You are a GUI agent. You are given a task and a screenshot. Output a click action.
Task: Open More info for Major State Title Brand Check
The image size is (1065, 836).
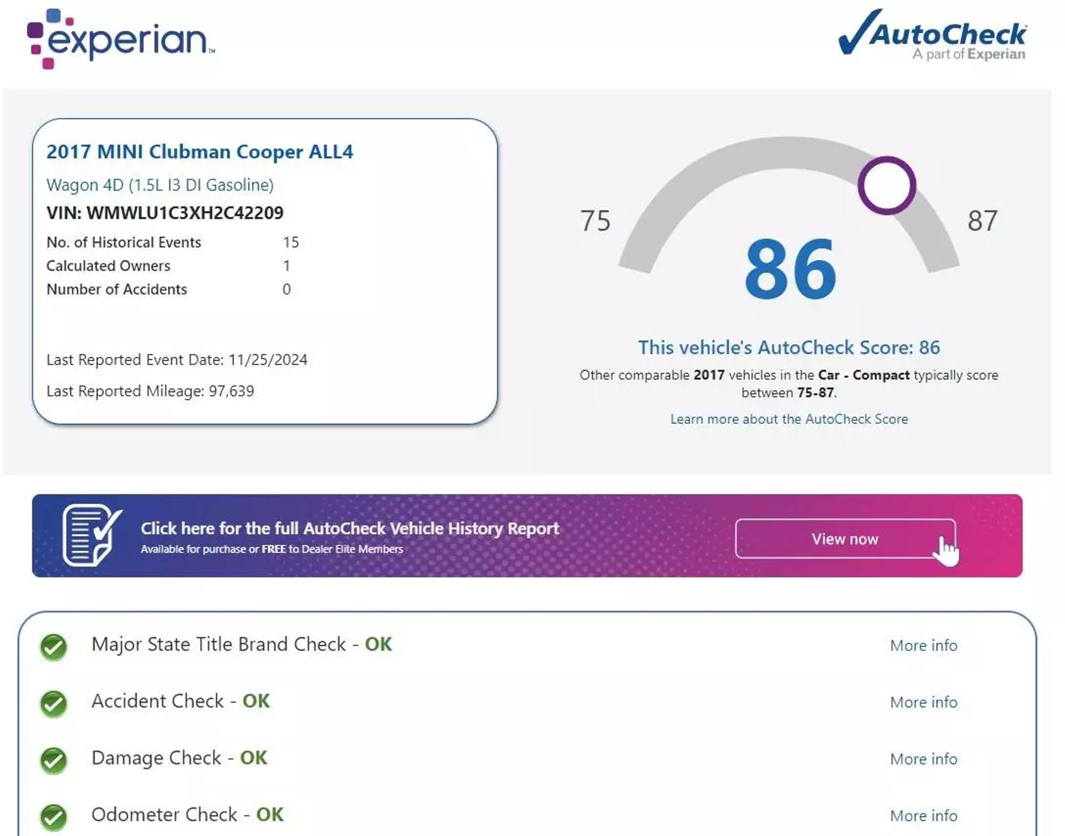pyautogui.click(x=924, y=645)
